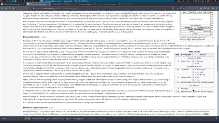Switch to the Microsoft Word PCI tab
The width and height of the screenshot is (219, 123).
pos(90,4)
